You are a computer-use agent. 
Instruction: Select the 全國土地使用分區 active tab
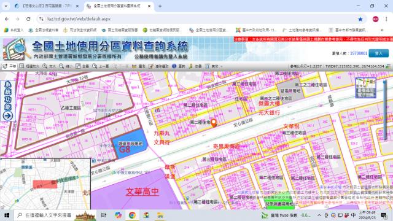119,6
